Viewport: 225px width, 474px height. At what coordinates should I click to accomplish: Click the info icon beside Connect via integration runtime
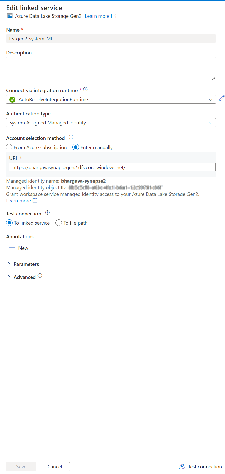coord(85,89)
